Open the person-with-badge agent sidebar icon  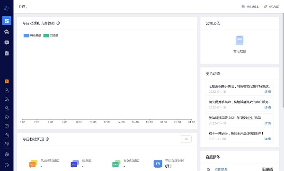[x=7, y=108]
